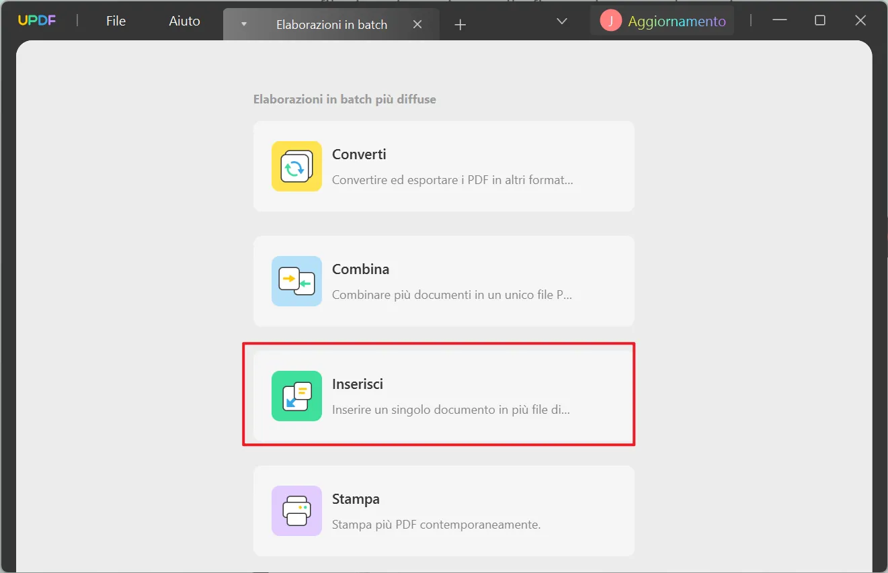Open the Inserisci batch card

point(444,396)
